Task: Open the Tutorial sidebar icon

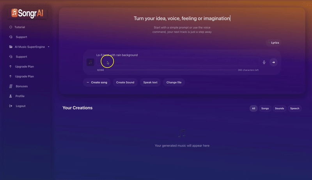Action: click(11, 27)
